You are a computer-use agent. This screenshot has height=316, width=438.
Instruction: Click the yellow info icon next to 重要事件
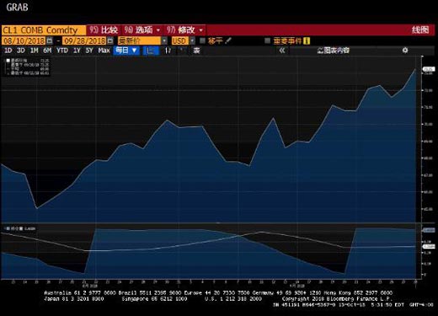(307, 41)
